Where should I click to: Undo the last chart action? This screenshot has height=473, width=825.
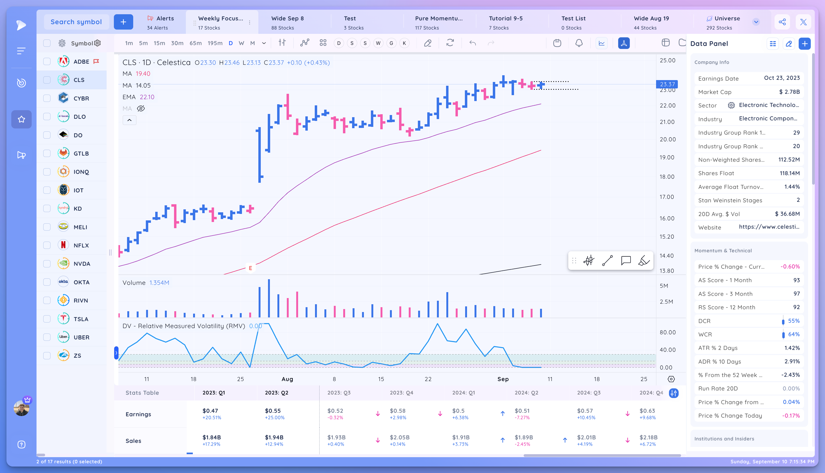473,43
